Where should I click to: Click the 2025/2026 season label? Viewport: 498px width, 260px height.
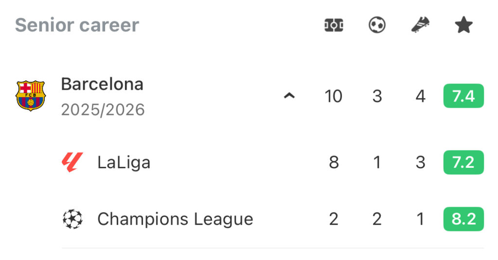103,110
